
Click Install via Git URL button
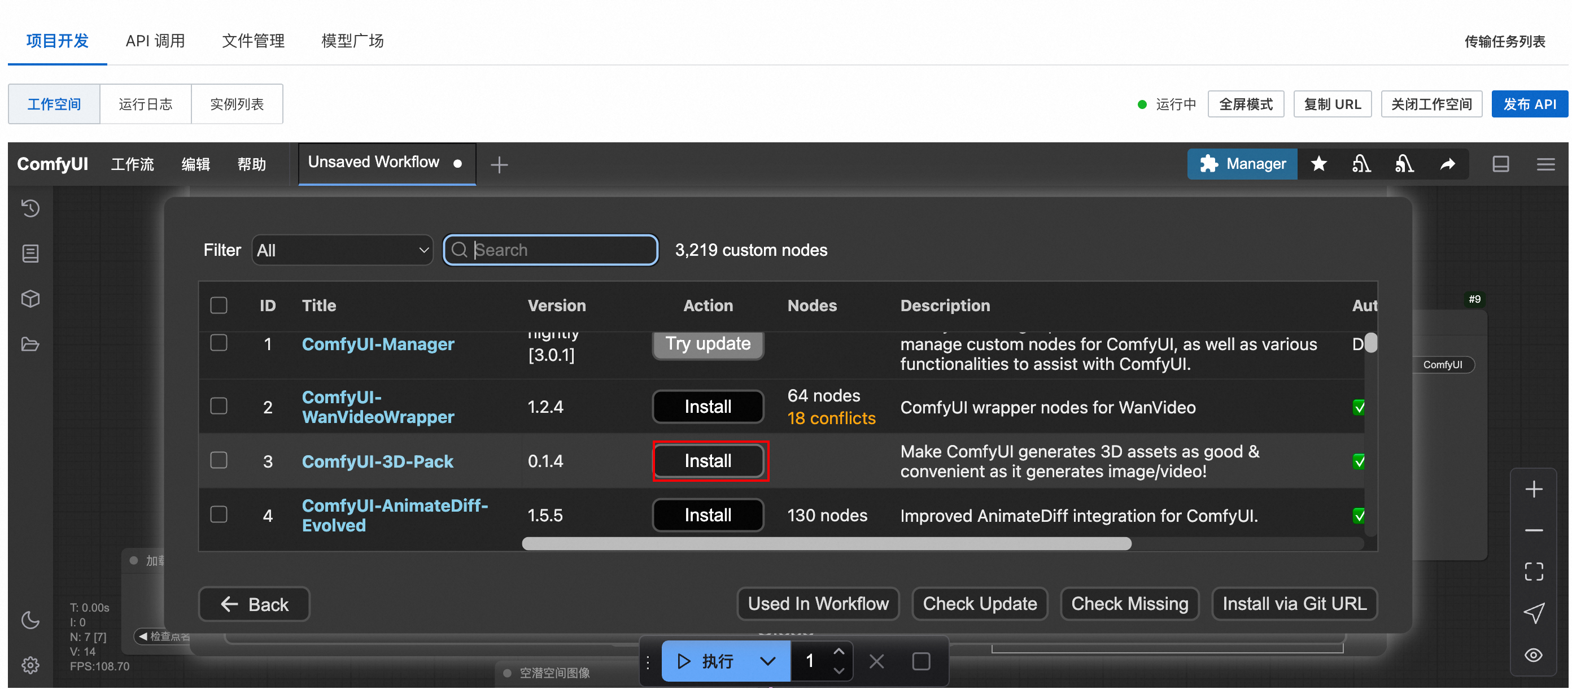tap(1294, 604)
